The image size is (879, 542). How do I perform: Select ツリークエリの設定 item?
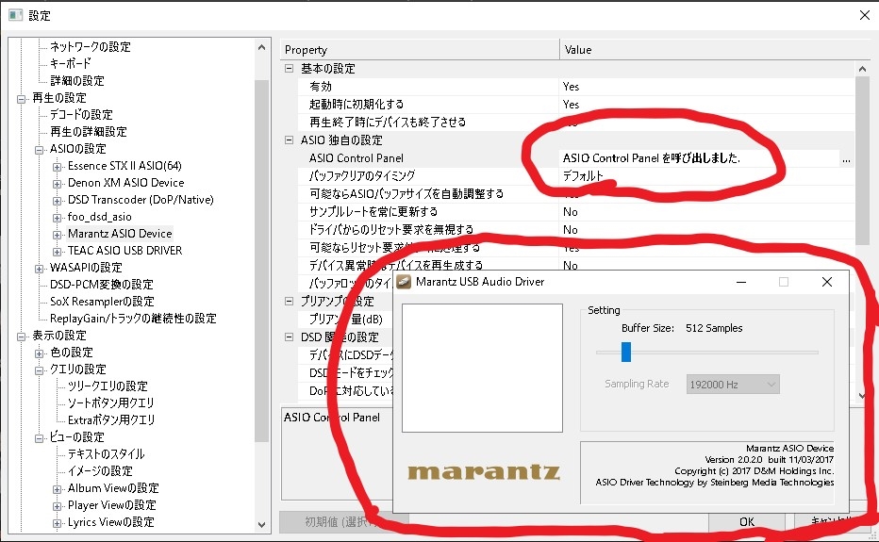coord(108,386)
